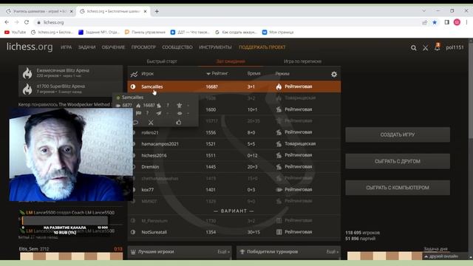Join Dremkin 20+3 game row

coord(234,167)
